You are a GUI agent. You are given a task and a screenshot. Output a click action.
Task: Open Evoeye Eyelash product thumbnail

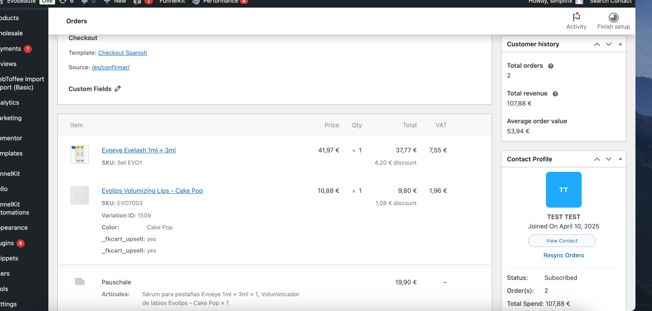click(x=80, y=154)
